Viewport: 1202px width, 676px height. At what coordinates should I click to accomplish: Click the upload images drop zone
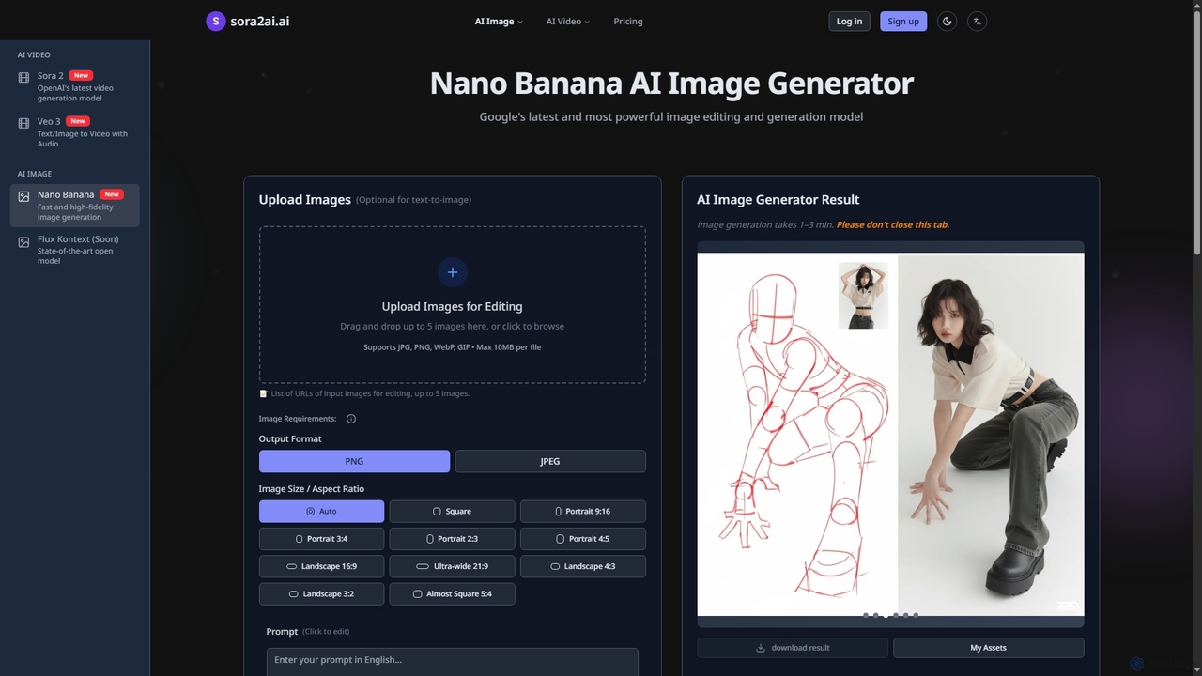pyautogui.click(x=452, y=304)
